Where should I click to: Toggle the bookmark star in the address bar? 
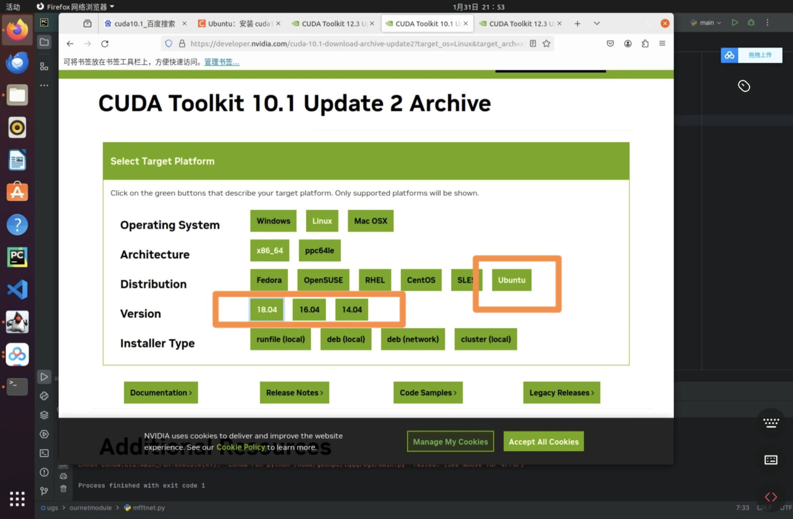[x=547, y=43]
